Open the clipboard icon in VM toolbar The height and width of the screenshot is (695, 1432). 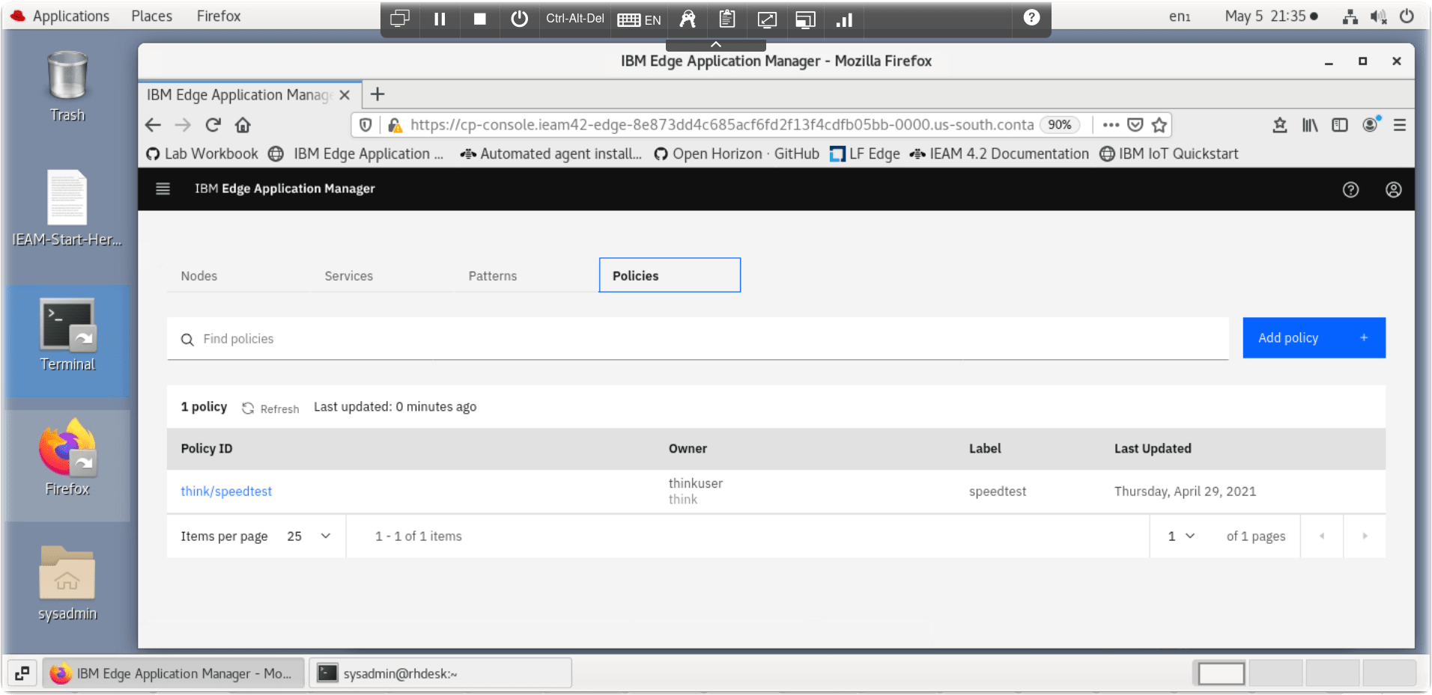[x=726, y=19]
